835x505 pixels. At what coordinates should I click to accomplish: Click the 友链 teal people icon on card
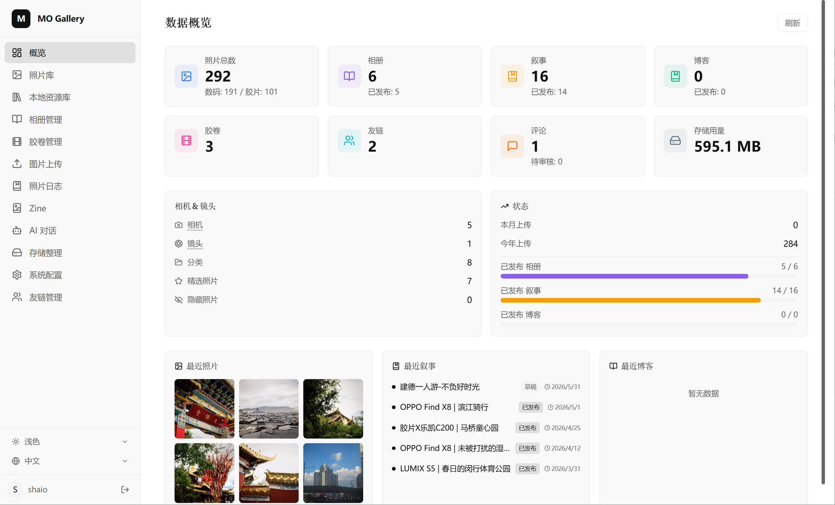point(349,141)
